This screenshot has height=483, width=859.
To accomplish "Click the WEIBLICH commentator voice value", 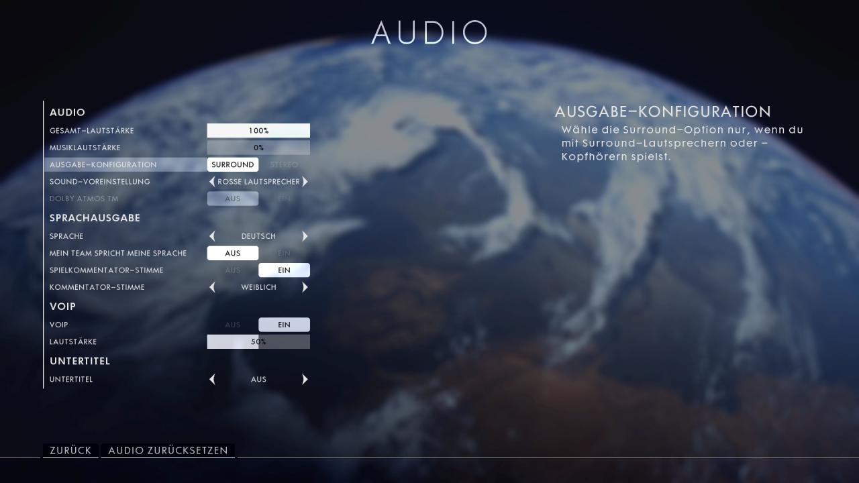I will click(258, 287).
